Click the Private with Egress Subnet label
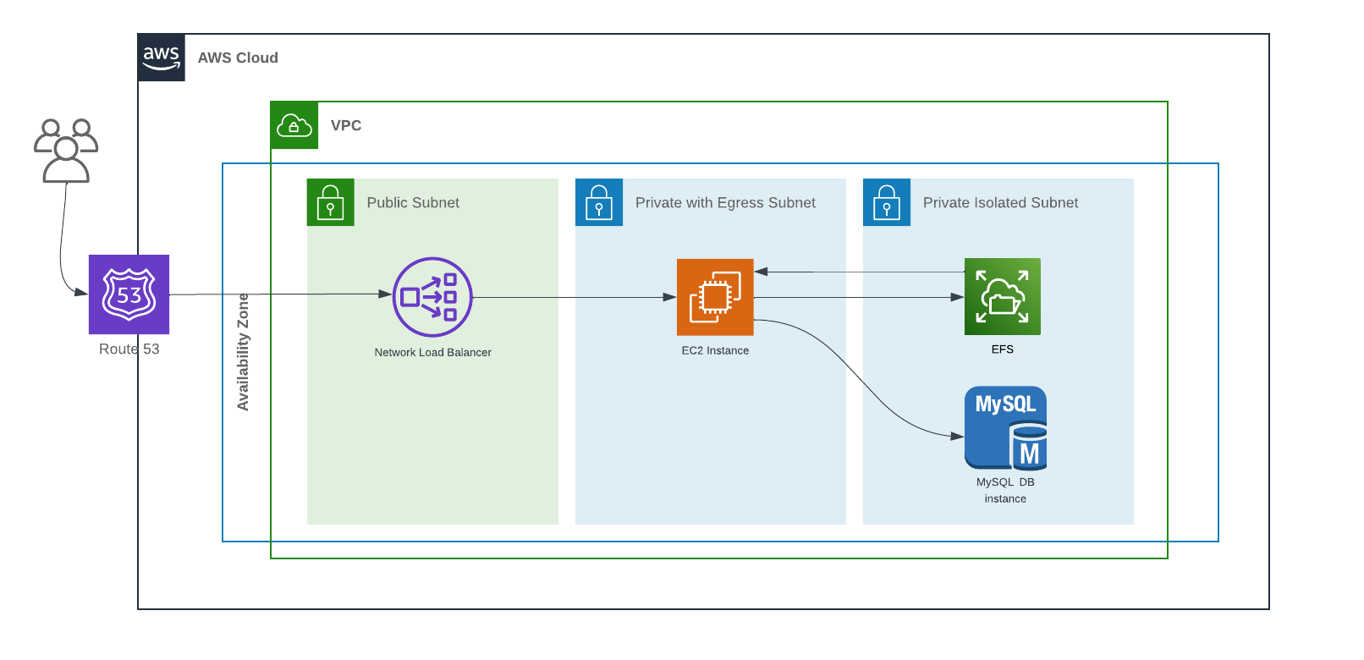The height and width of the screenshot is (660, 1364). click(725, 203)
